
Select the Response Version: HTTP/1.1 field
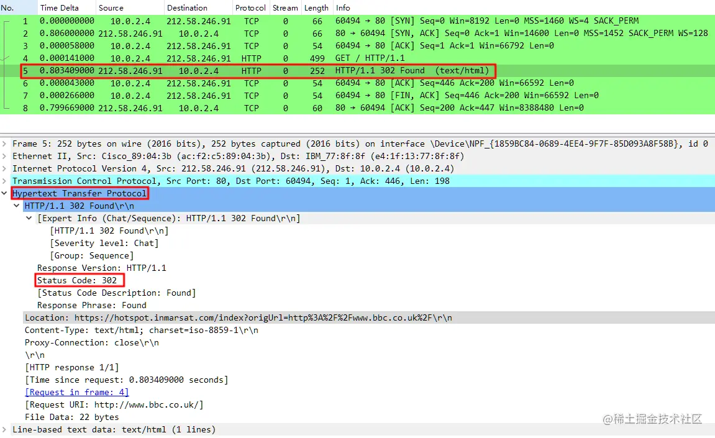click(x=102, y=268)
